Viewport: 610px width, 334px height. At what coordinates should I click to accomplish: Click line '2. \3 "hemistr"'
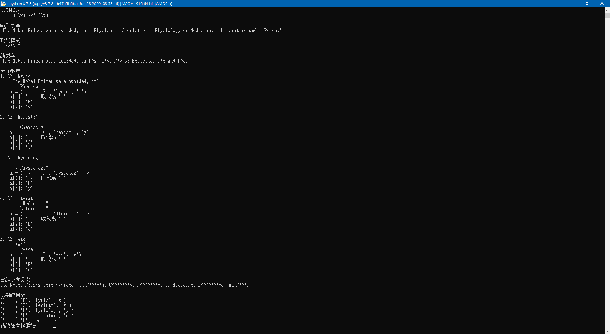[x=19, y=117]
